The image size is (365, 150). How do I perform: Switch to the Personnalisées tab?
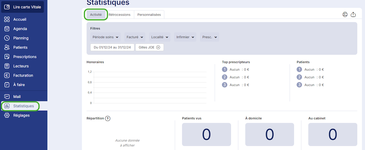click(x=149, y=15)
